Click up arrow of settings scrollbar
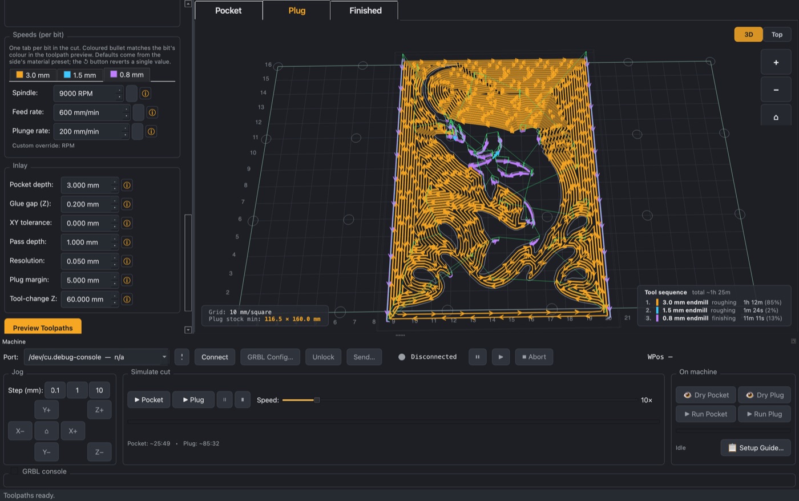 tap(188, 3)
